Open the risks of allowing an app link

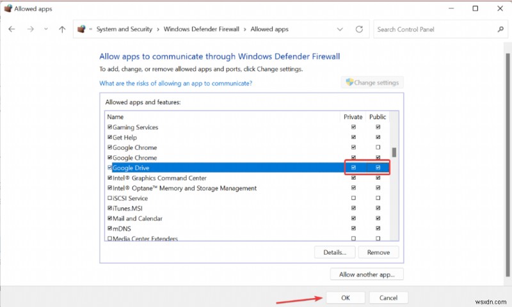click(175, 83)
